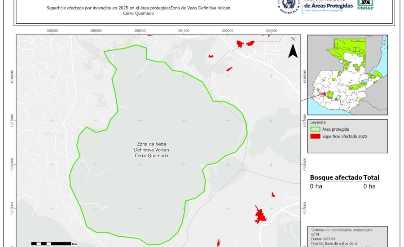404x247 pixels.
Task: Select the 0 ha value under Total
Action: 369,186
